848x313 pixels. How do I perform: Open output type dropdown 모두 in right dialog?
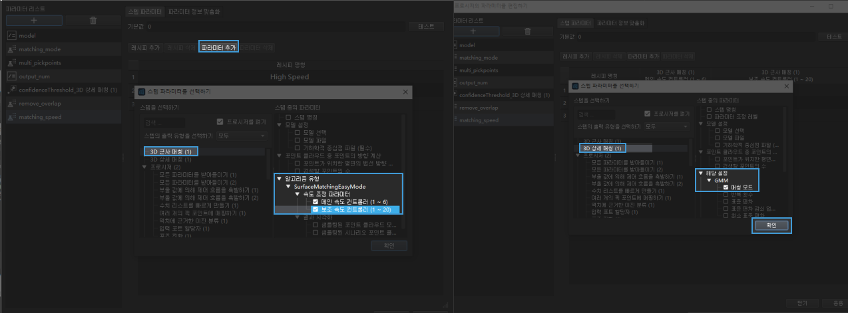[x=667, y=126]
